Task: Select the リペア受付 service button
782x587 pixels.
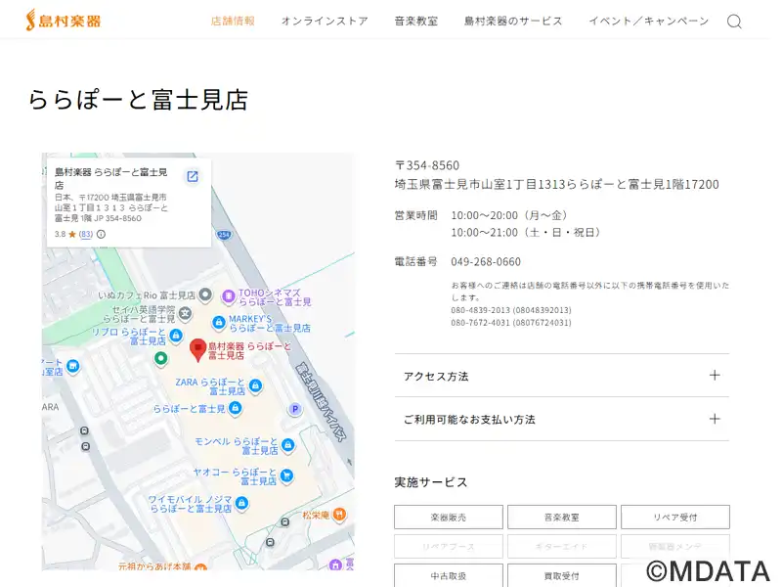Action: 674,517
